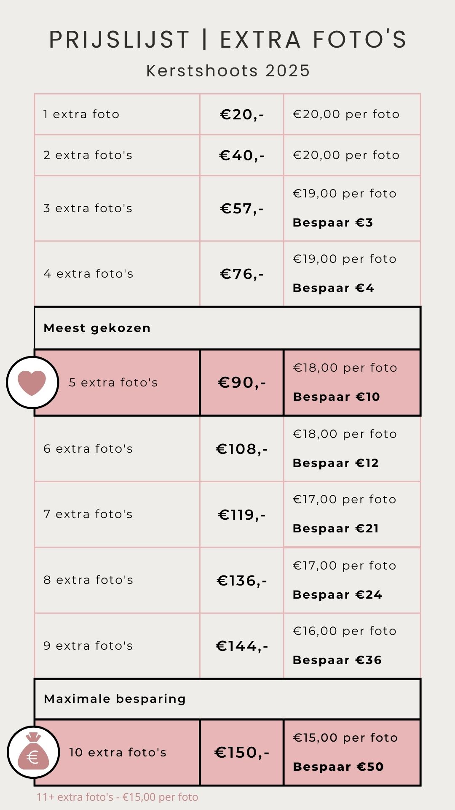Click 'Bespaar €24' savings label
This screenshot has width=455, height=810.
(337, 595)
